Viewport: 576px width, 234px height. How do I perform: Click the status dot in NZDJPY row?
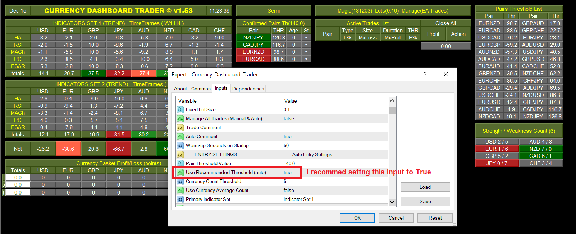tap(306, 37)
